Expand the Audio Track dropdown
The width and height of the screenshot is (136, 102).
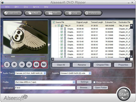(x=45, y=73)
